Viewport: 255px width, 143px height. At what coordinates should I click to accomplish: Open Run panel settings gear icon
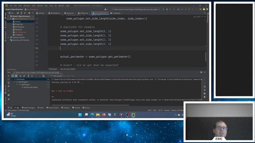tap(201, 72)
